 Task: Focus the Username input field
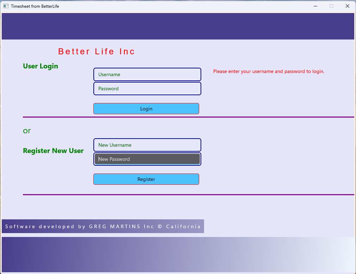[x=147, y=74]
